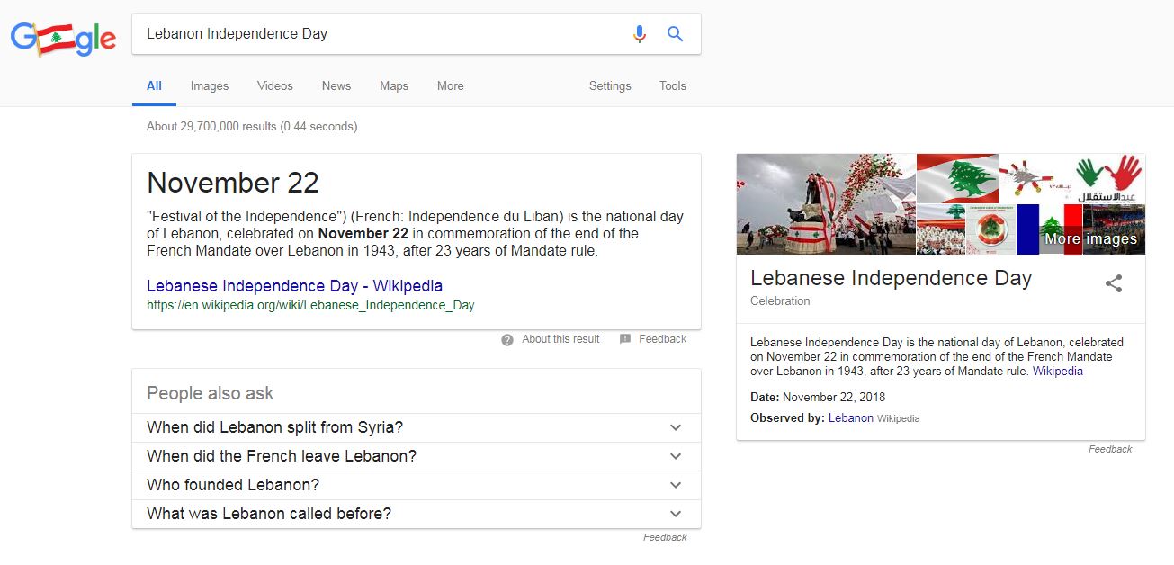Image resolution: width=1174 pixels, height=565 pixels.
Task: Click the Celebration subtitle in panel
Action: (780, 301)
